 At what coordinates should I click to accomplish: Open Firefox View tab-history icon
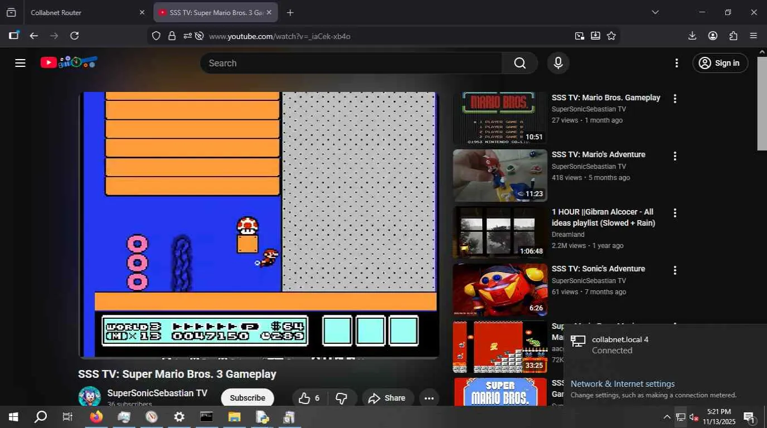11,12
